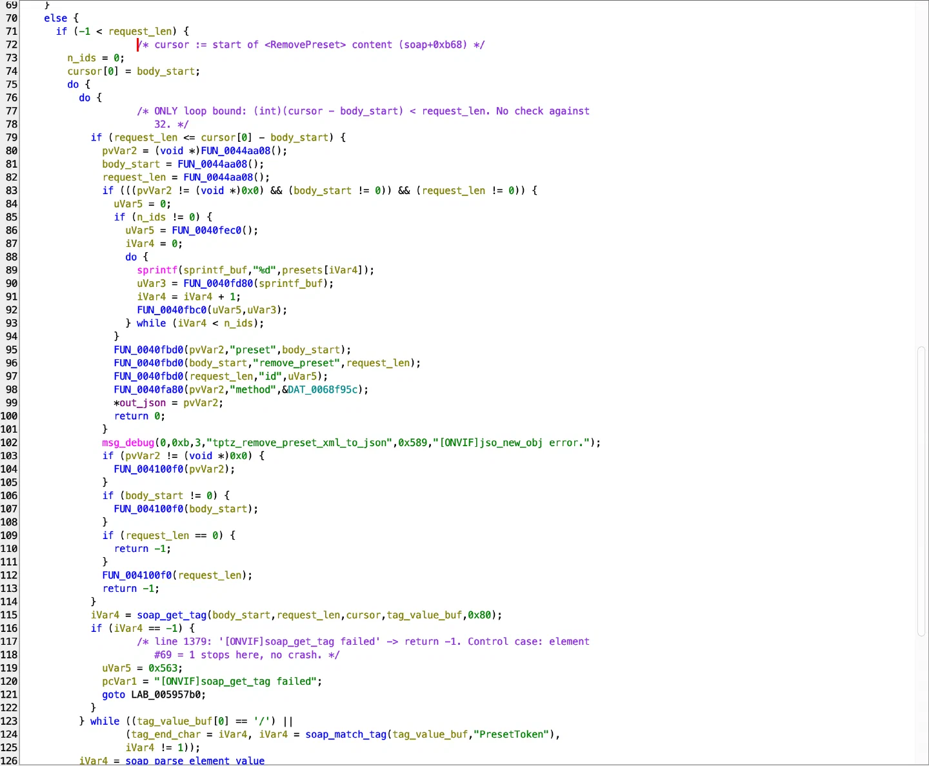Click n_ids in the "n_ids = 0" assignment
Screen dimensions: 929x766
tap(82, 58)
